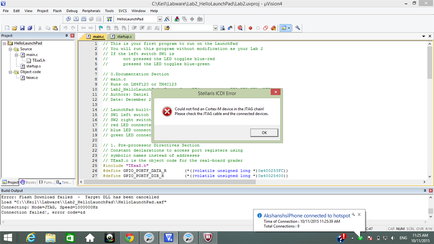Open Google Chrome from the taskbar
Screen dimensions: 434x244
pos(129,238)
